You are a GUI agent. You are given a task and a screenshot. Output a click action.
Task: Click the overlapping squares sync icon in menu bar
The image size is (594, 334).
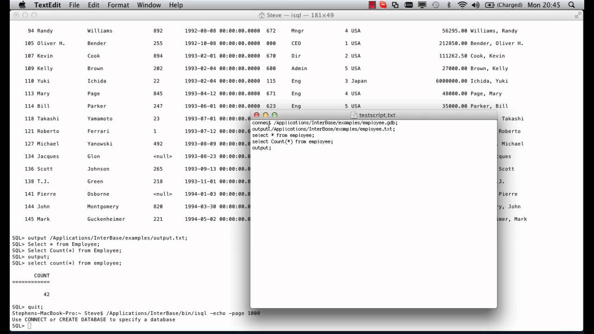395,5
